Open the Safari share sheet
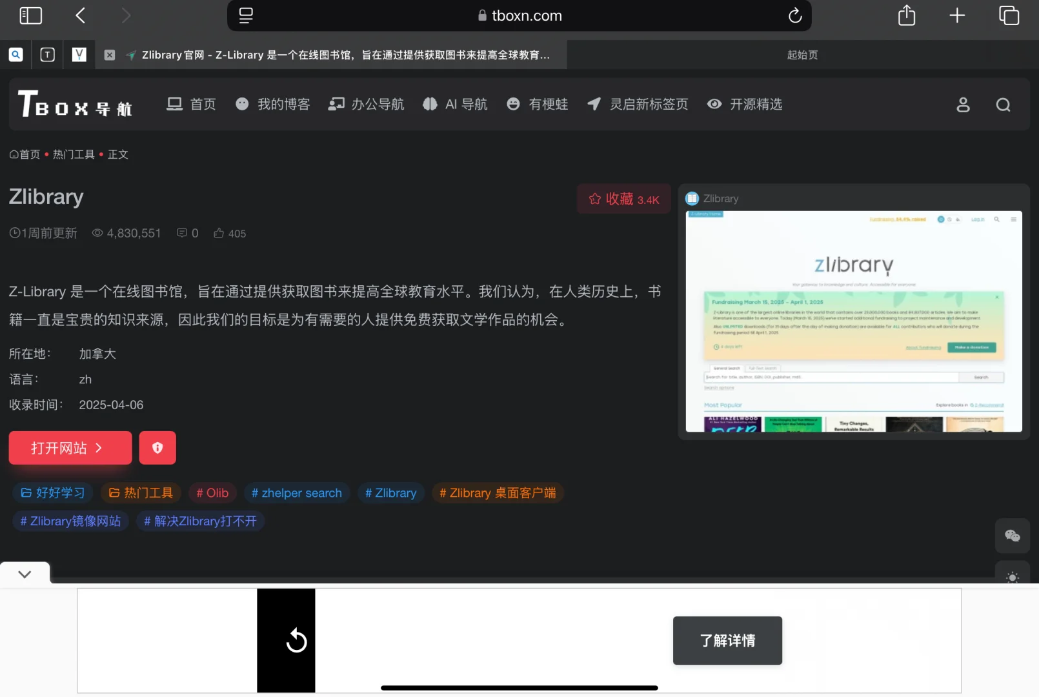Image resolution: width=1039 pixels, height=697 pixels. pos(907,15)
